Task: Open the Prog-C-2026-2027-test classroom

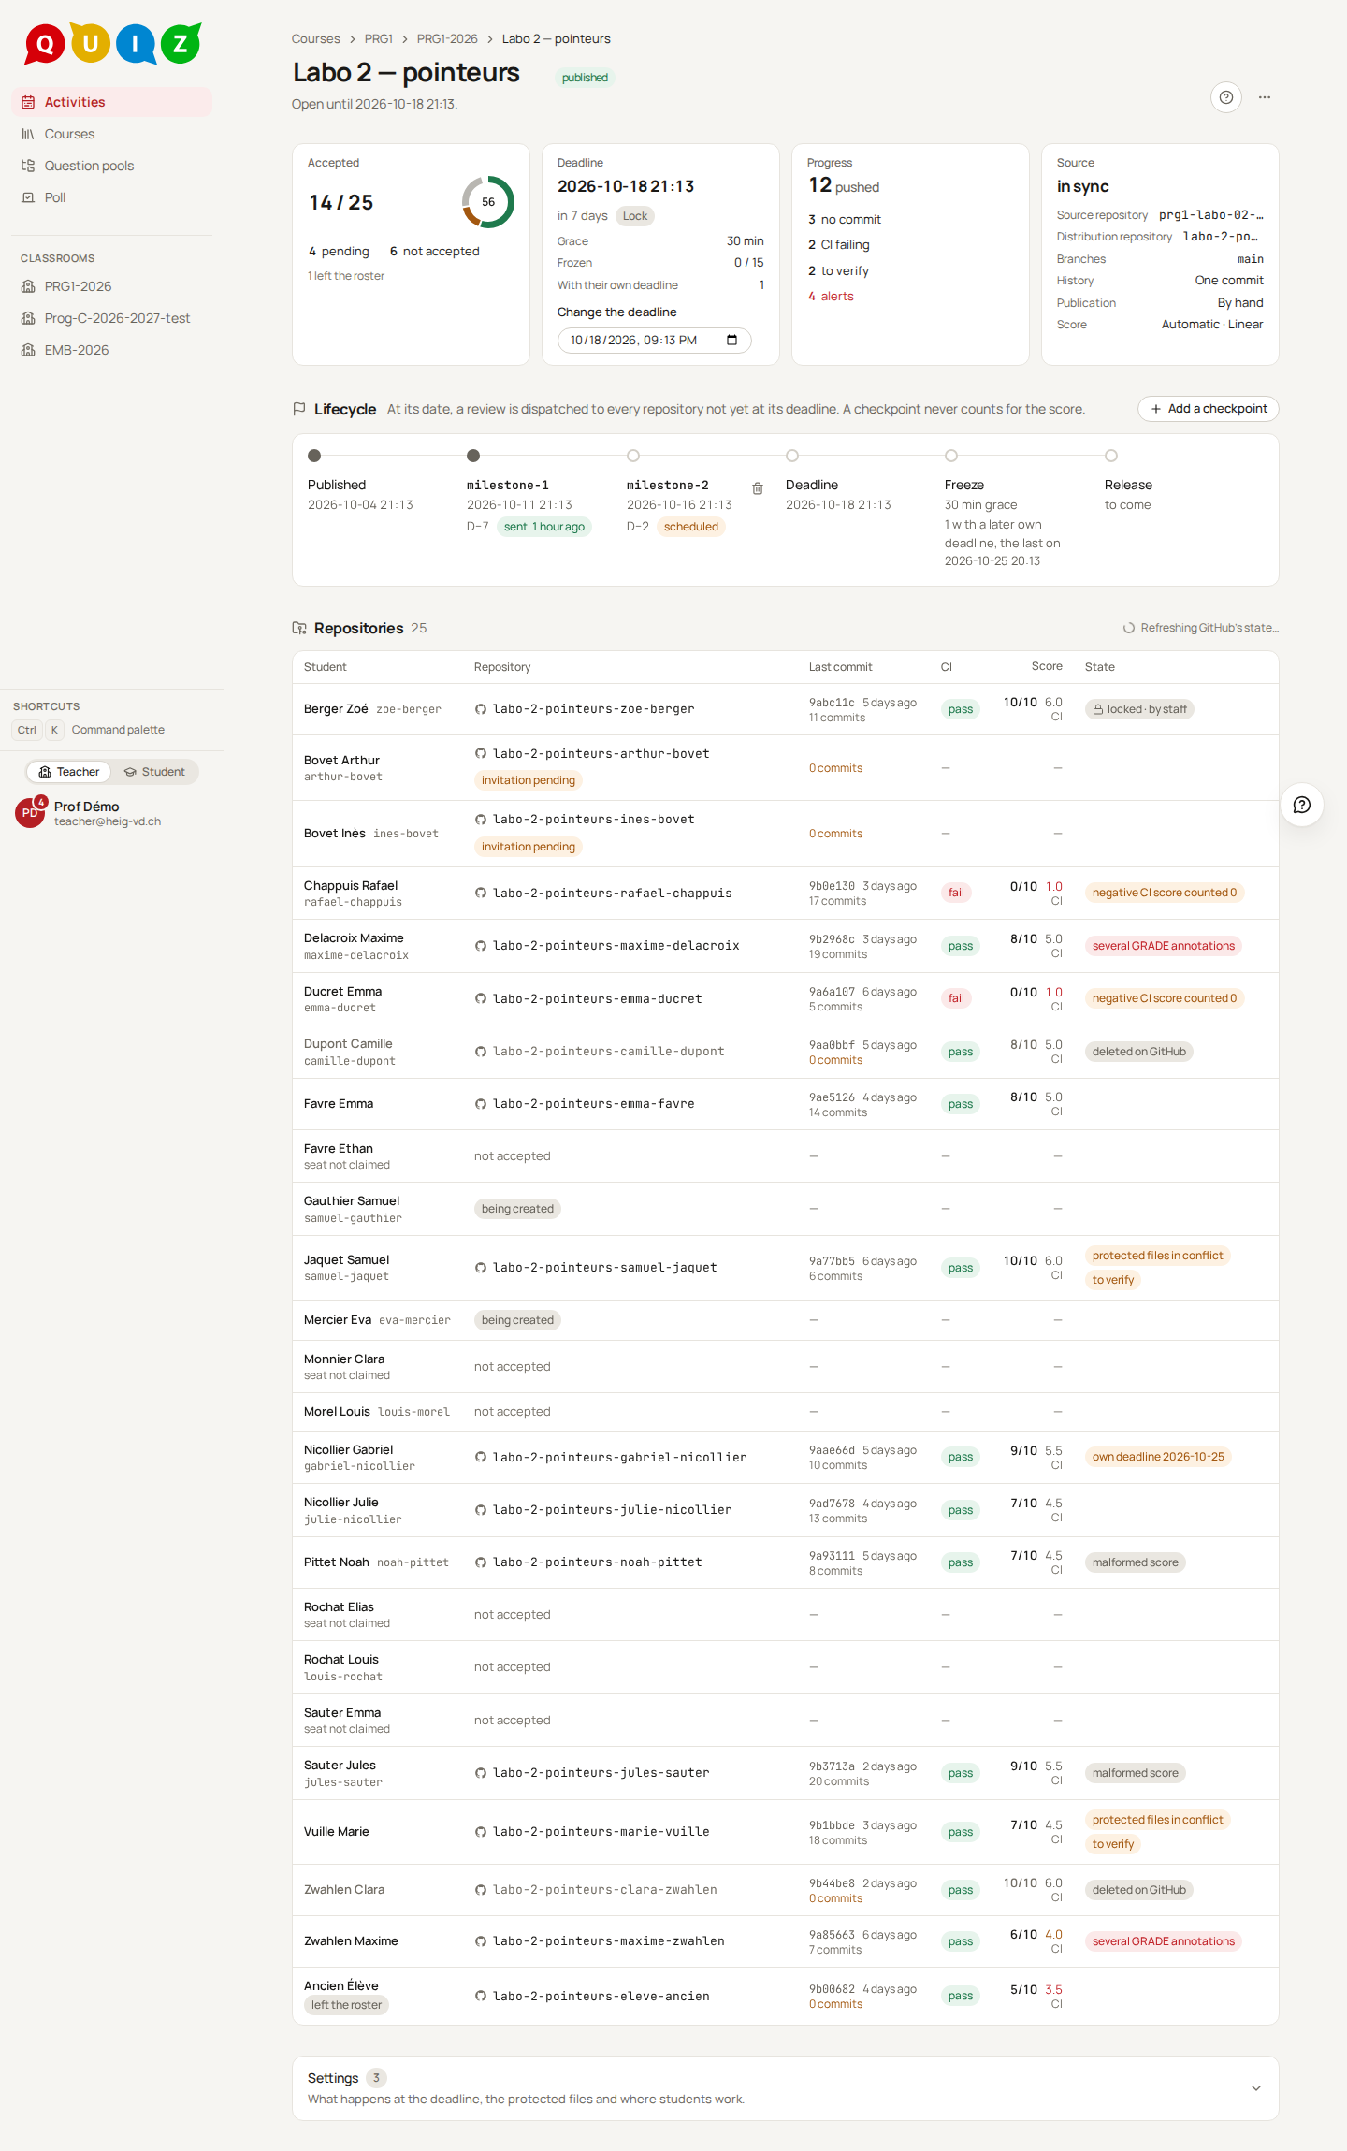Action: [112, 318]
